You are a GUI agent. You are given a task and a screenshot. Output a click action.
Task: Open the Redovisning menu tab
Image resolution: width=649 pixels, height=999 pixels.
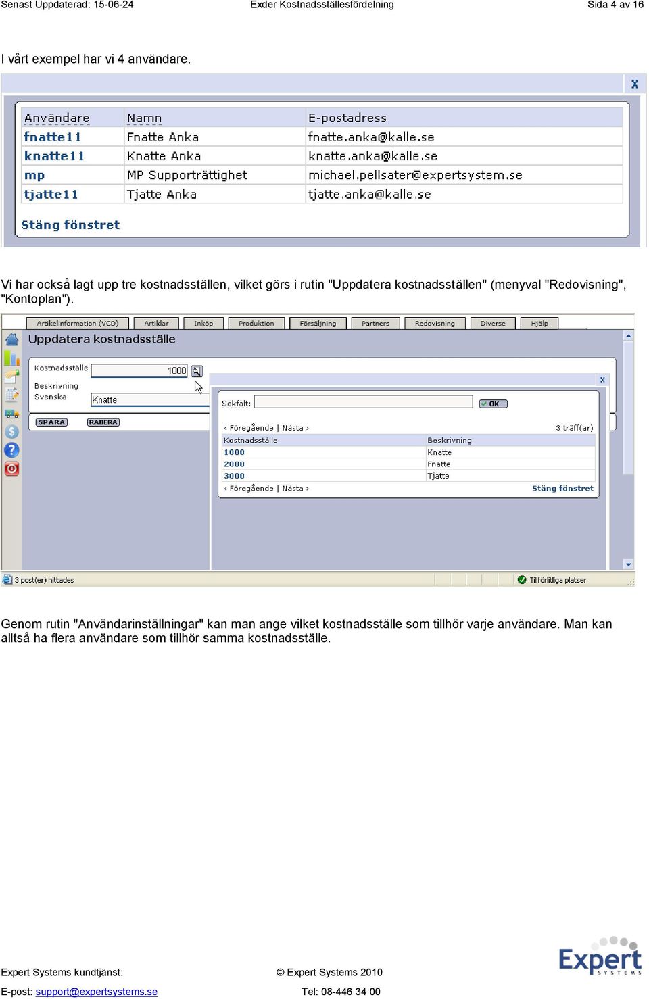point(435,323)
